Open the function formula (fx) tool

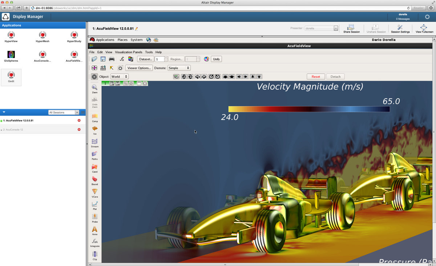click(x=122, y=59)
